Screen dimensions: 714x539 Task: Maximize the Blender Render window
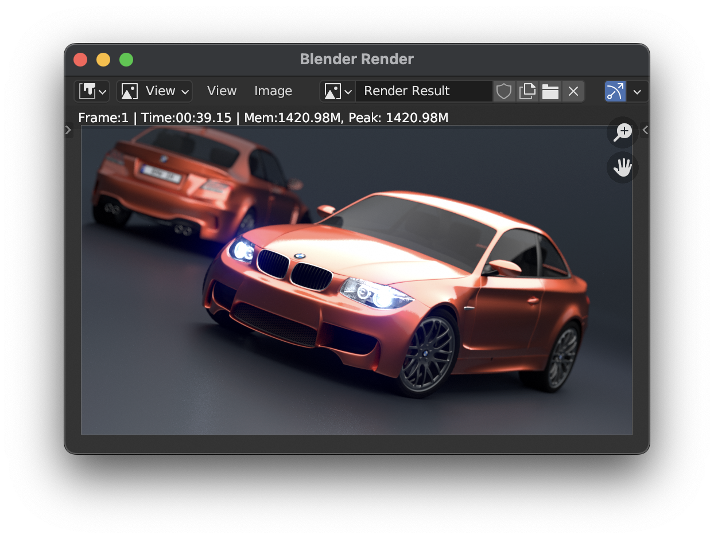coord(126,60)
